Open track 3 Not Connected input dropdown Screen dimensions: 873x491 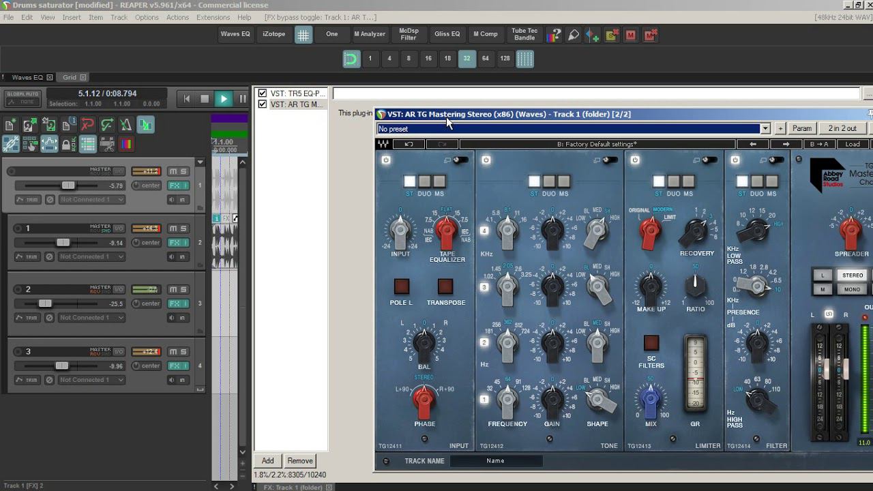pos(92,380)
